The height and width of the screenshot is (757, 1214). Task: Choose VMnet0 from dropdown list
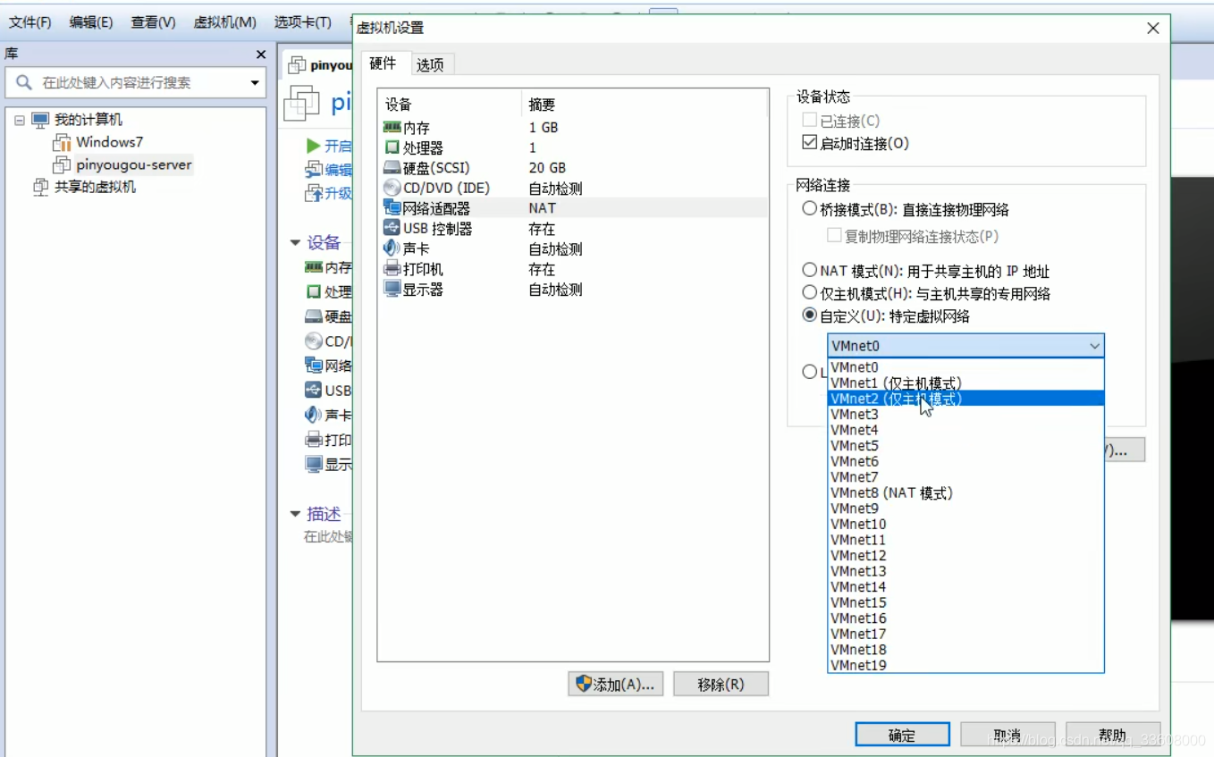965,367
